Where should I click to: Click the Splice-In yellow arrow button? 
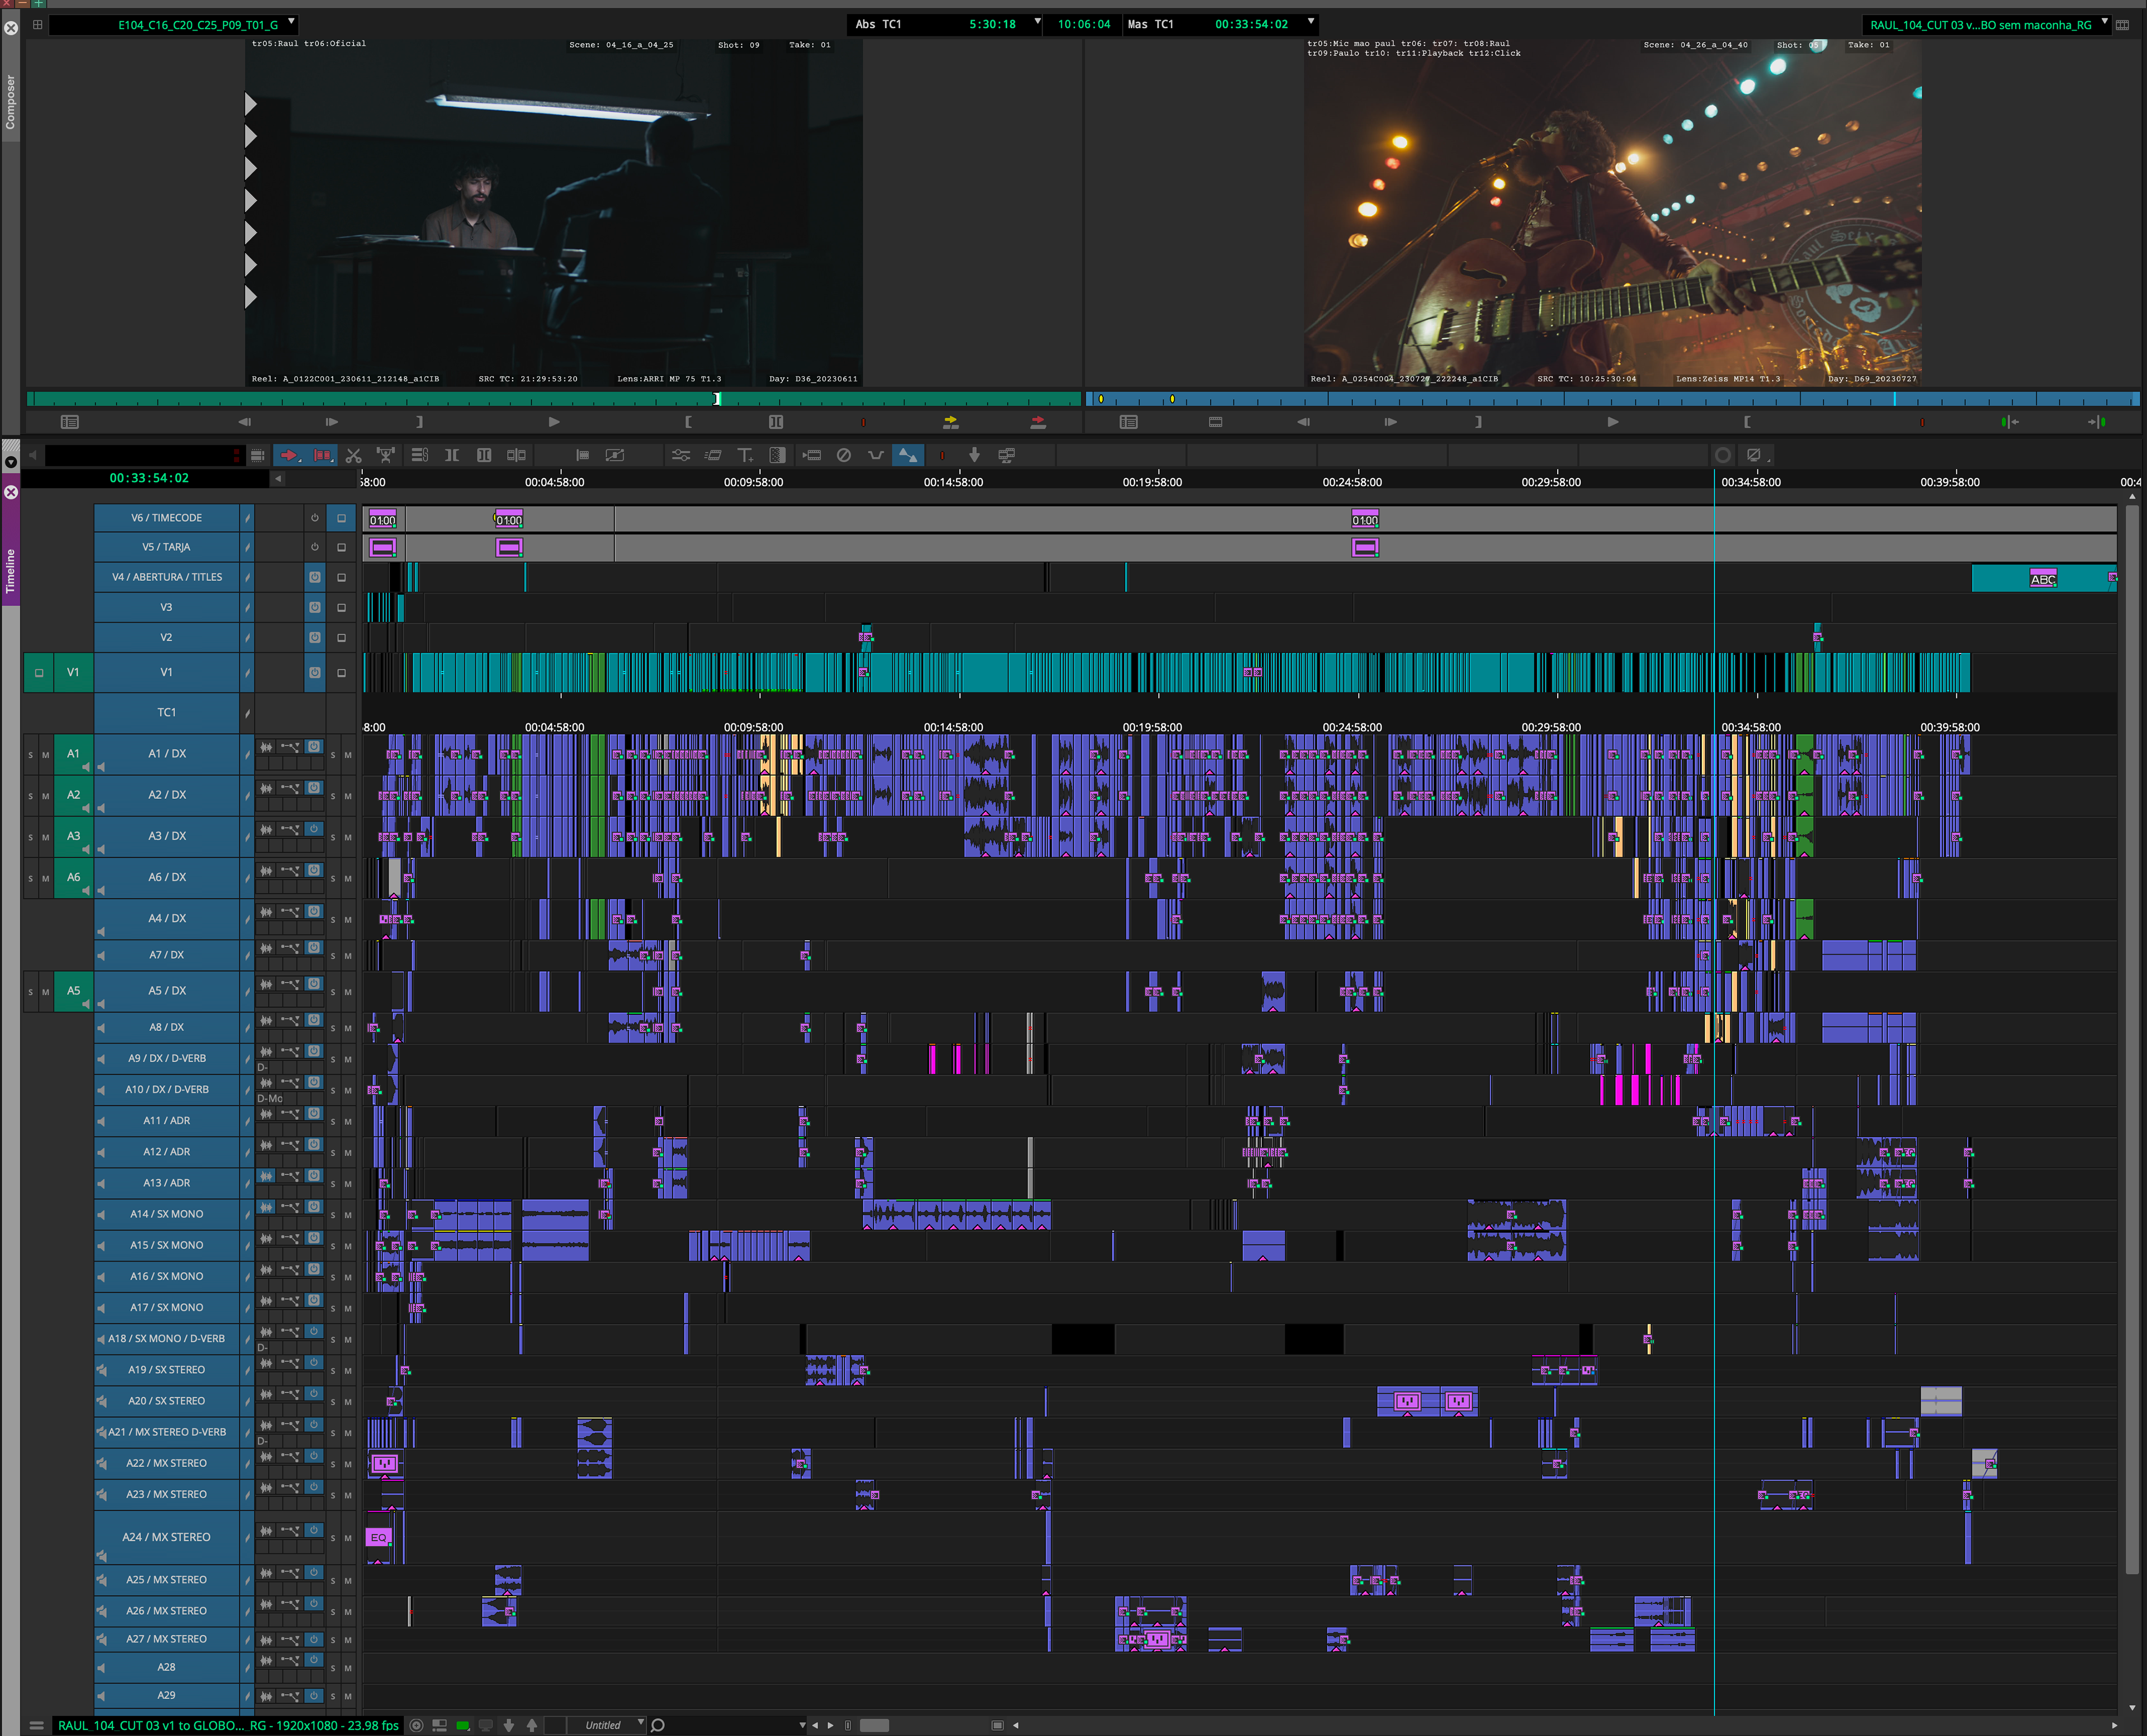(x=950, y=422)
